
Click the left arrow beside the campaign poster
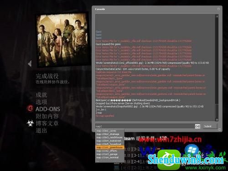(30, 63)
